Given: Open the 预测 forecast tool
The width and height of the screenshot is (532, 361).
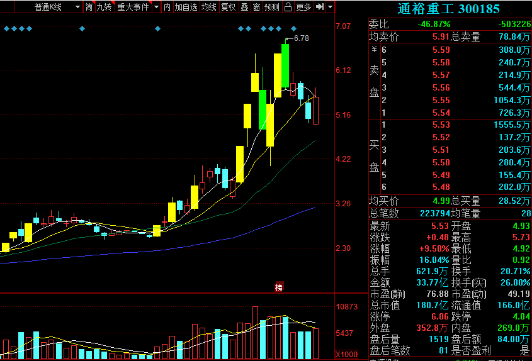Looking at the screenshot, I should point(272,7).
